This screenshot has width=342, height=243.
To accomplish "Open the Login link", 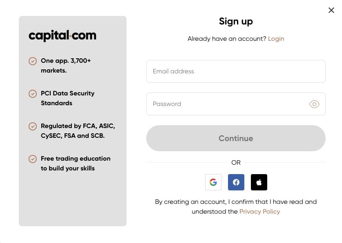I will tap(276, 39).
